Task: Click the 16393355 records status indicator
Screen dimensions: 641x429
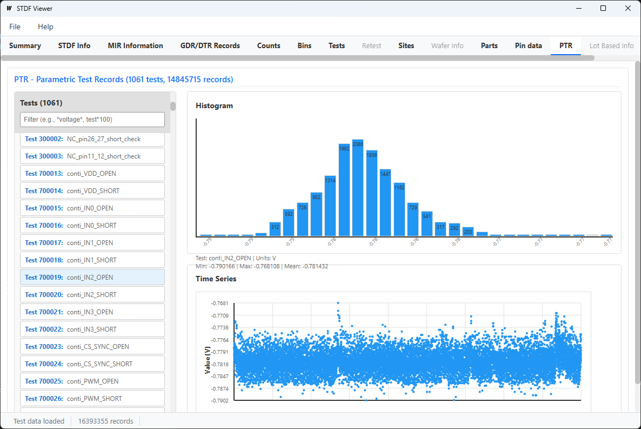Action: point(105,421)
